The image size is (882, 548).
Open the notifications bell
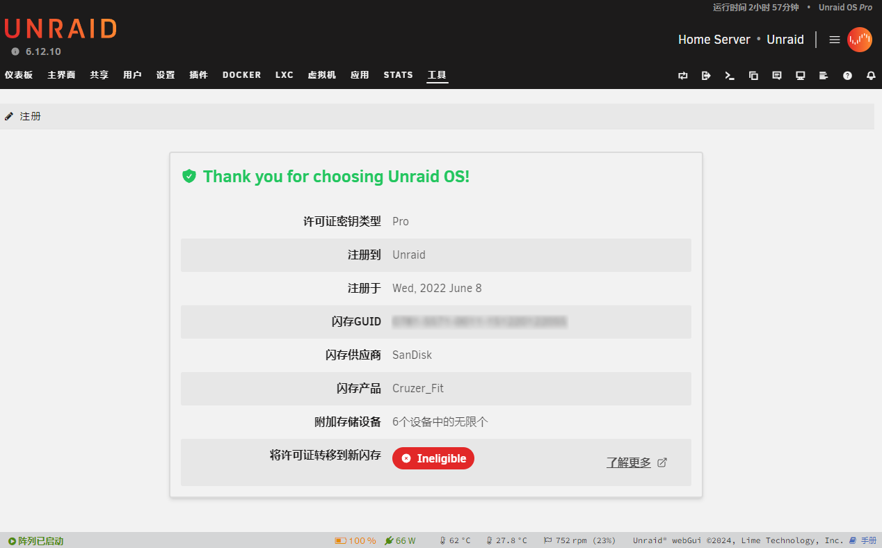[x=871, y=76]
